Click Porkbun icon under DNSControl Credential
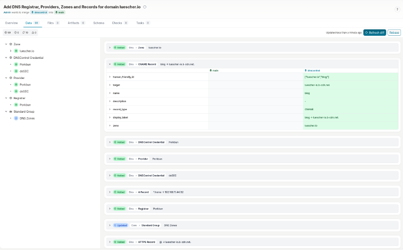The width and height of the screenshot is (403, 250). pos(16,64)
